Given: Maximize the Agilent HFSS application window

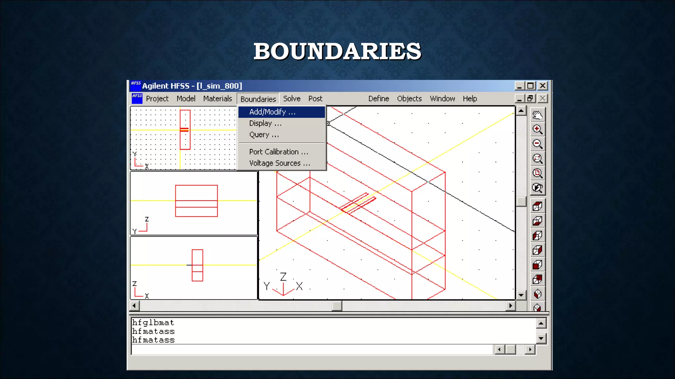Looking at the screenshot, I should (531, 86).
